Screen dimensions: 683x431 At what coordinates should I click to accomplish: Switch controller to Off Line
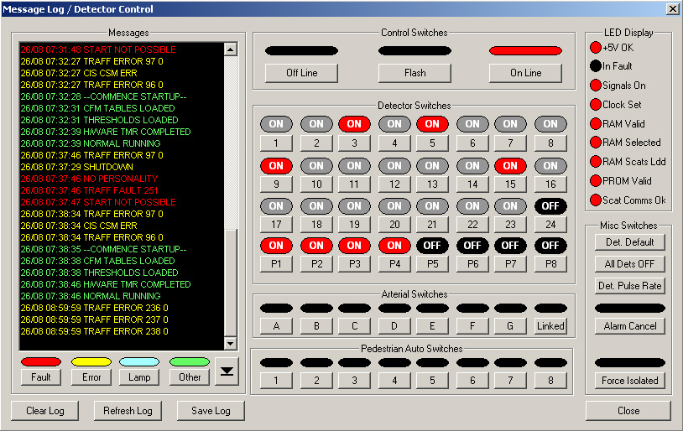pos(301,73)
